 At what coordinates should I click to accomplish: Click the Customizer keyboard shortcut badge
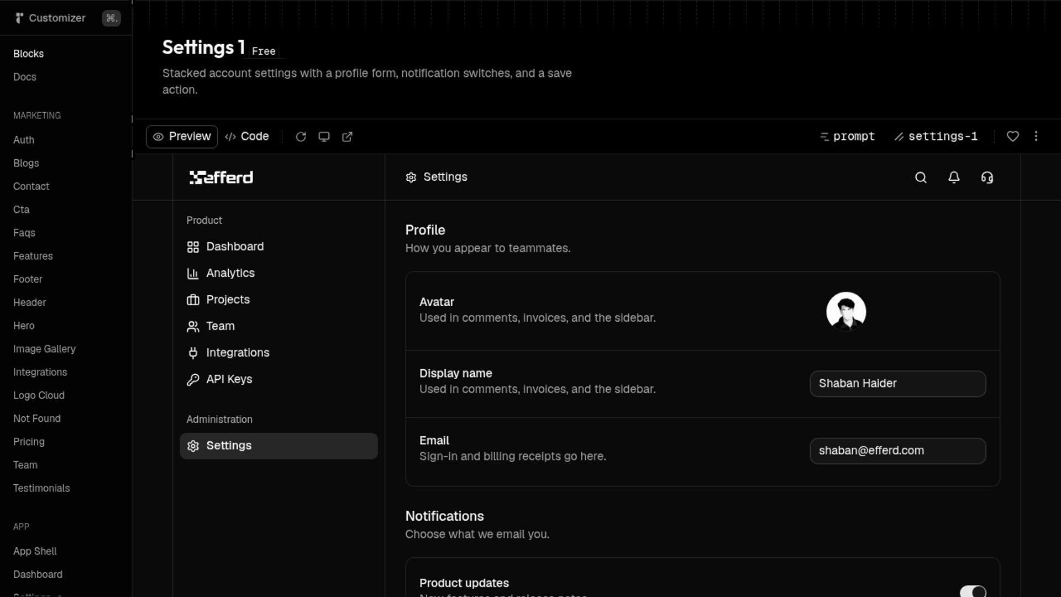click(x=111, y=18)
